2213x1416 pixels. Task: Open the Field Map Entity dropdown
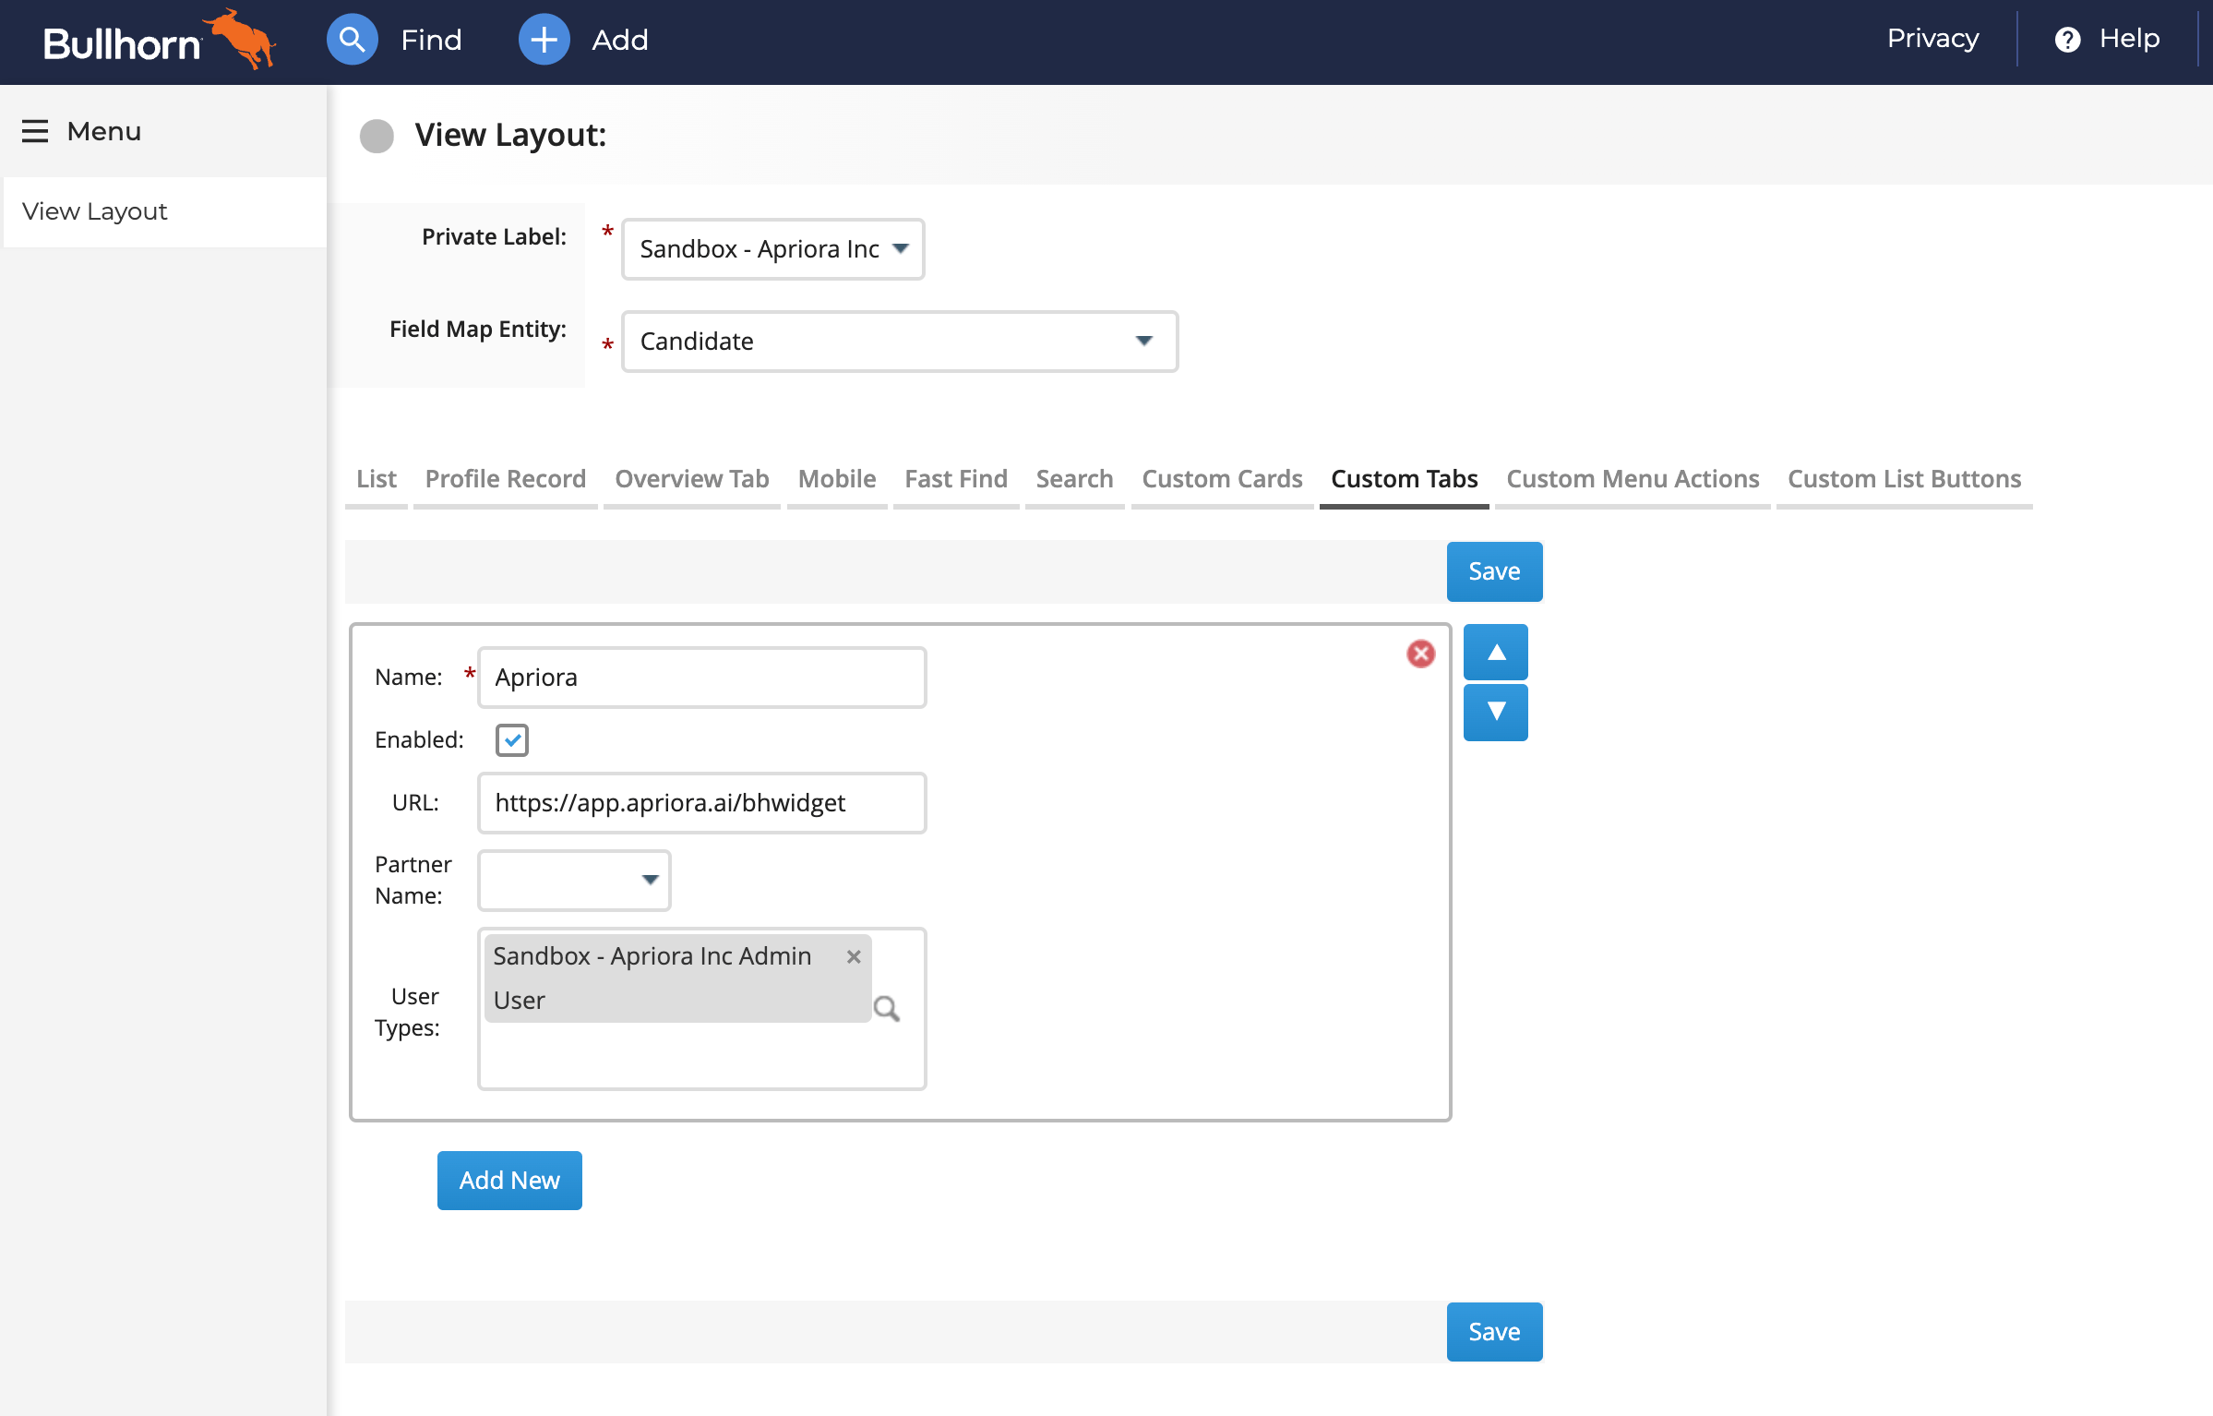pyautogui.click(x=900, y=342)
